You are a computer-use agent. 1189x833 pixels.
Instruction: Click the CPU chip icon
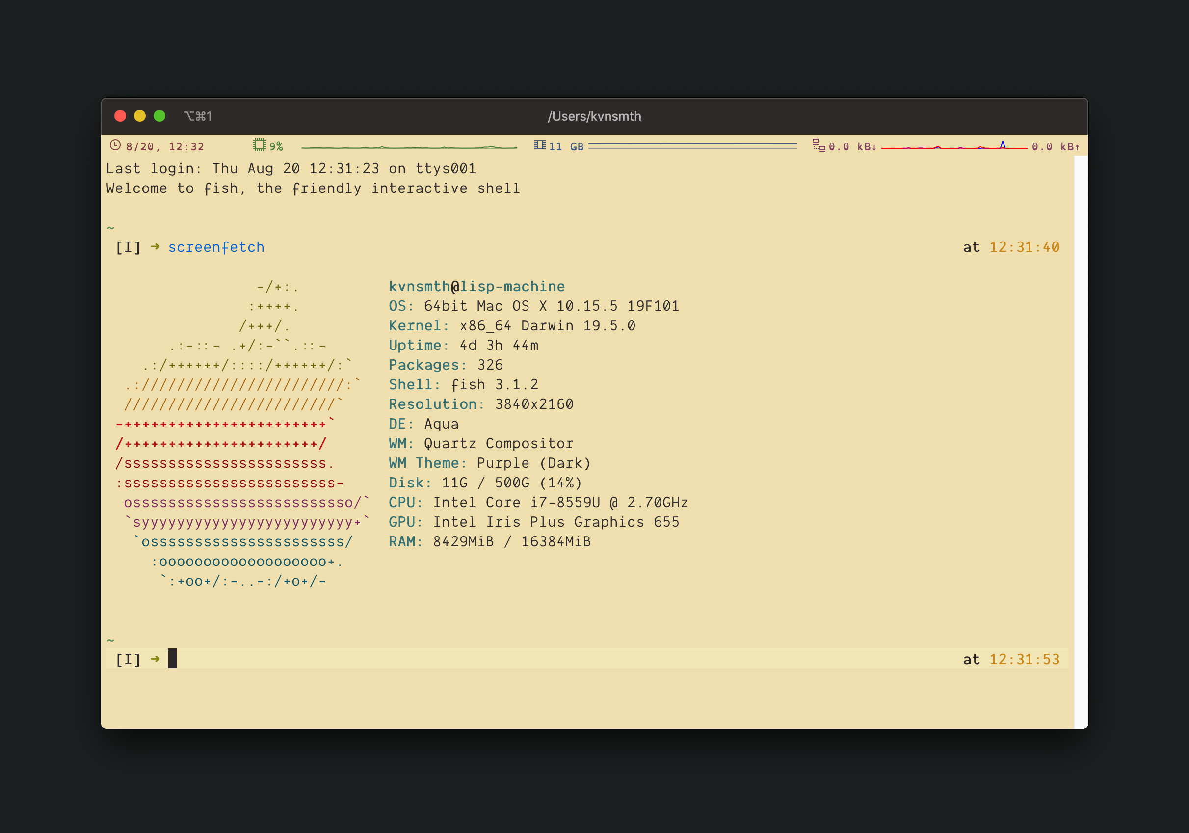[259, 146]
